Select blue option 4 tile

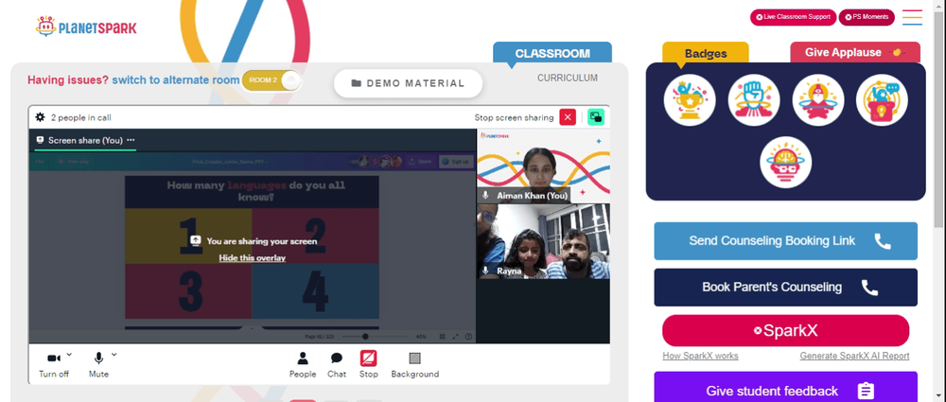[316, 291]
